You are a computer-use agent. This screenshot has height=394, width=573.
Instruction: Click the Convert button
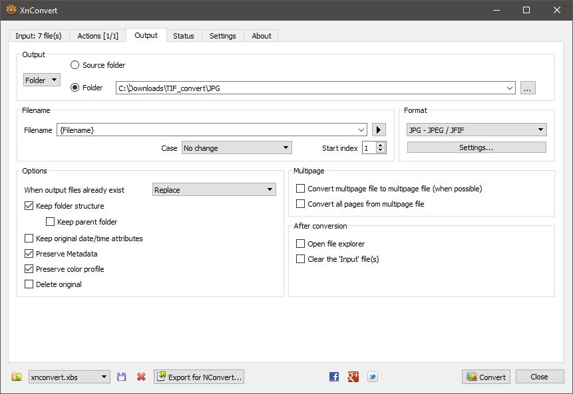pyautogui.click(x=486, y=377)
